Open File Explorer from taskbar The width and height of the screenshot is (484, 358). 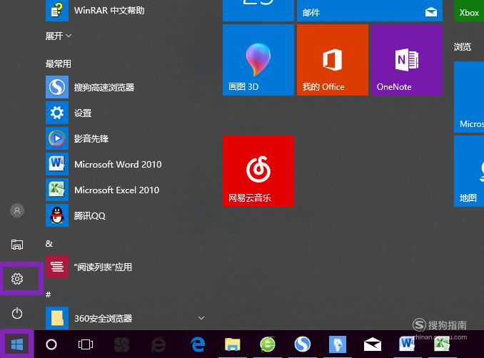pos(233,344)
